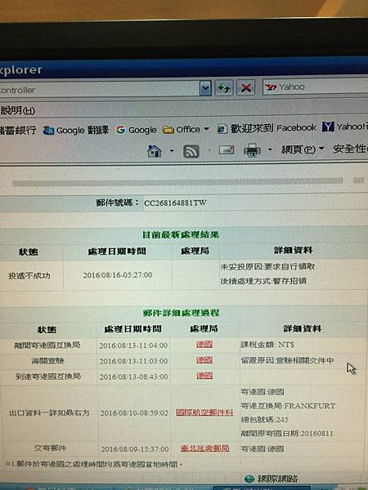
Task: Click the RSS feeds icon
Action: click(x=191, y=151)
